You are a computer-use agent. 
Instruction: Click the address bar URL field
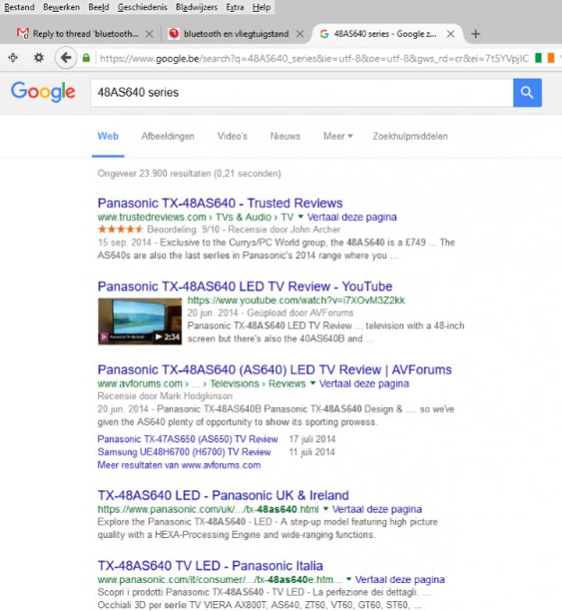coord(314,58)
